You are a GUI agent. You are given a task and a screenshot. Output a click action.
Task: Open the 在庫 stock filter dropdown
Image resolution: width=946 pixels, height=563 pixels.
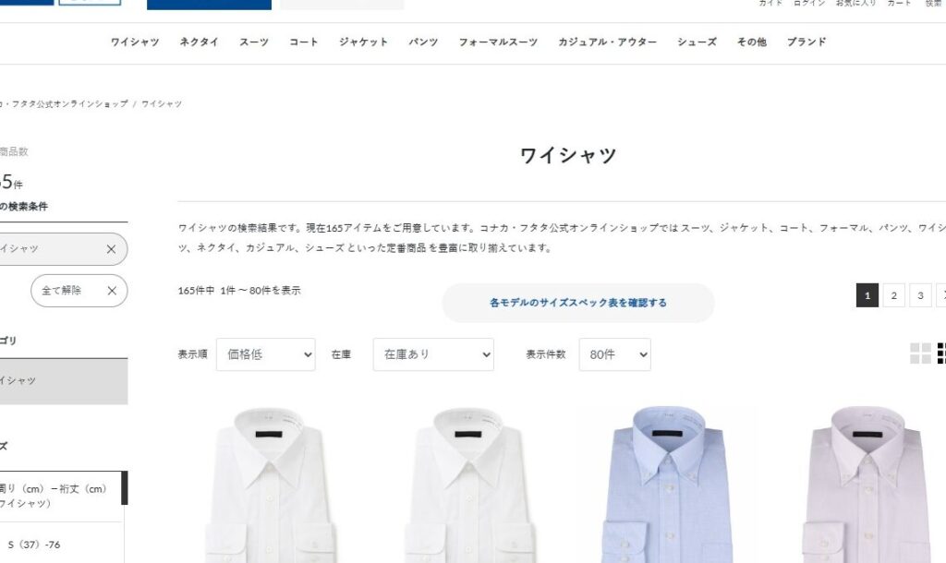pyautogui.click(x=433, y=354)
